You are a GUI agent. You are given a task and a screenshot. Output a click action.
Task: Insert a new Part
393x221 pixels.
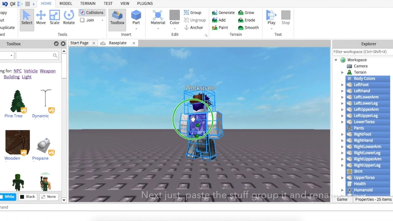[136, 17]
